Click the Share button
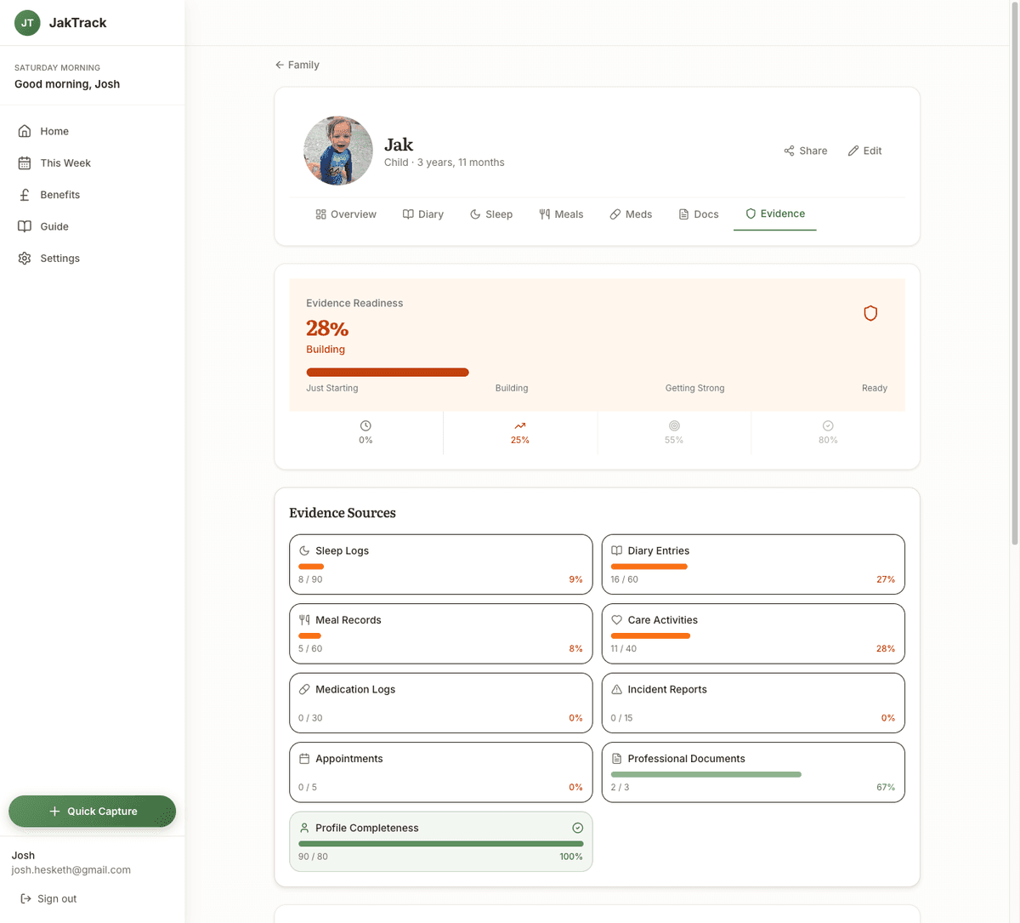The width and height of the screenshot is (1020, 923). (x=805, y=151)
